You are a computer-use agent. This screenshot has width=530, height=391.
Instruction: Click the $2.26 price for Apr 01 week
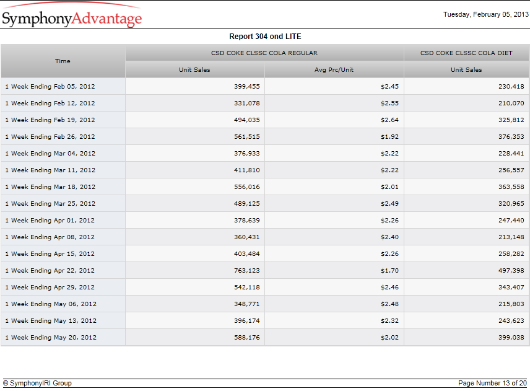[389, 221]
